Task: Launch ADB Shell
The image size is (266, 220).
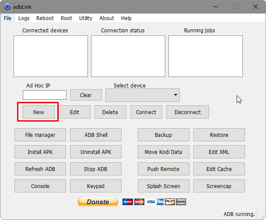Action: pyautogui.click(x=96, y=135)
